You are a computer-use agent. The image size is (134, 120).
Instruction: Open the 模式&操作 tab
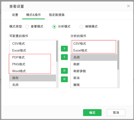[33, 15]
